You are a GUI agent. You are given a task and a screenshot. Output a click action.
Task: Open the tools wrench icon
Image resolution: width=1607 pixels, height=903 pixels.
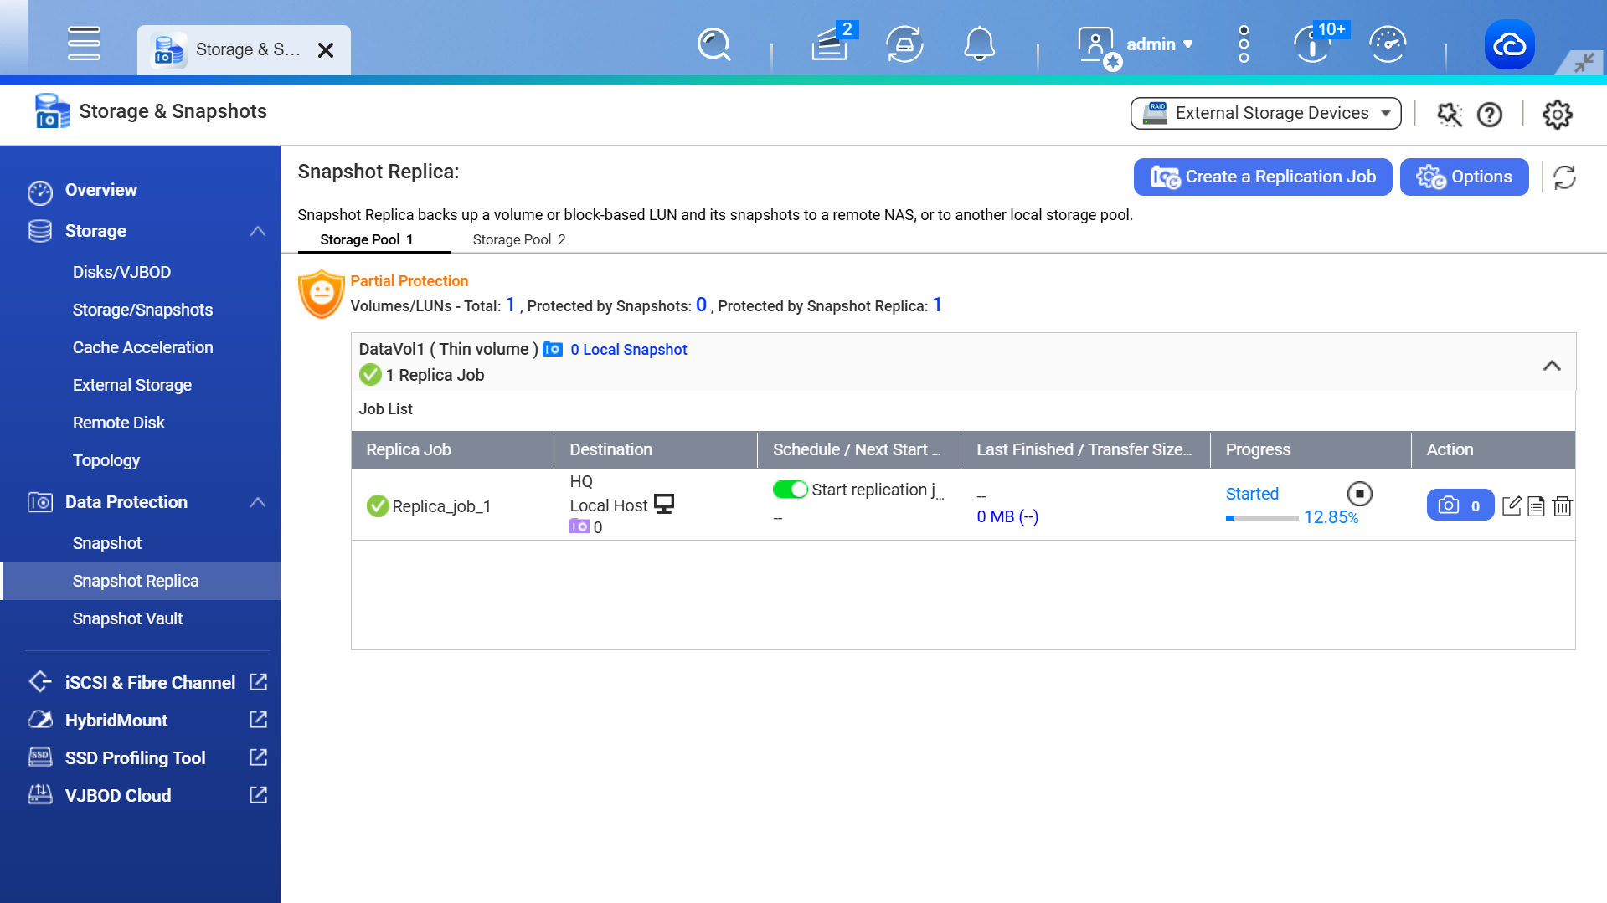(x=1450, y=114)
